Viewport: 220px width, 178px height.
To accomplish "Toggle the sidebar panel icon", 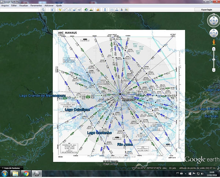I will pyautogui.click(x=53, y=10).
